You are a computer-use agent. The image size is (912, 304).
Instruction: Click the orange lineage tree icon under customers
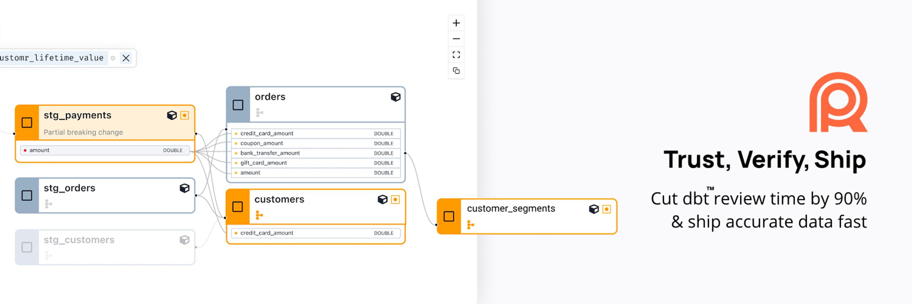click(x=259, y=215)
